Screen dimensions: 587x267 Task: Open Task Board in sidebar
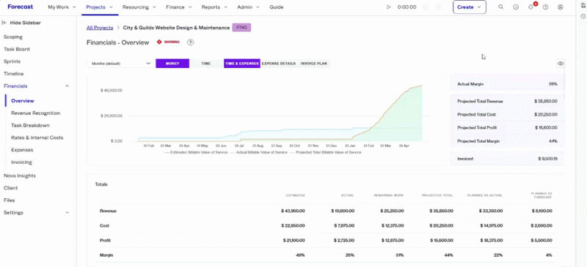[17, 49]
